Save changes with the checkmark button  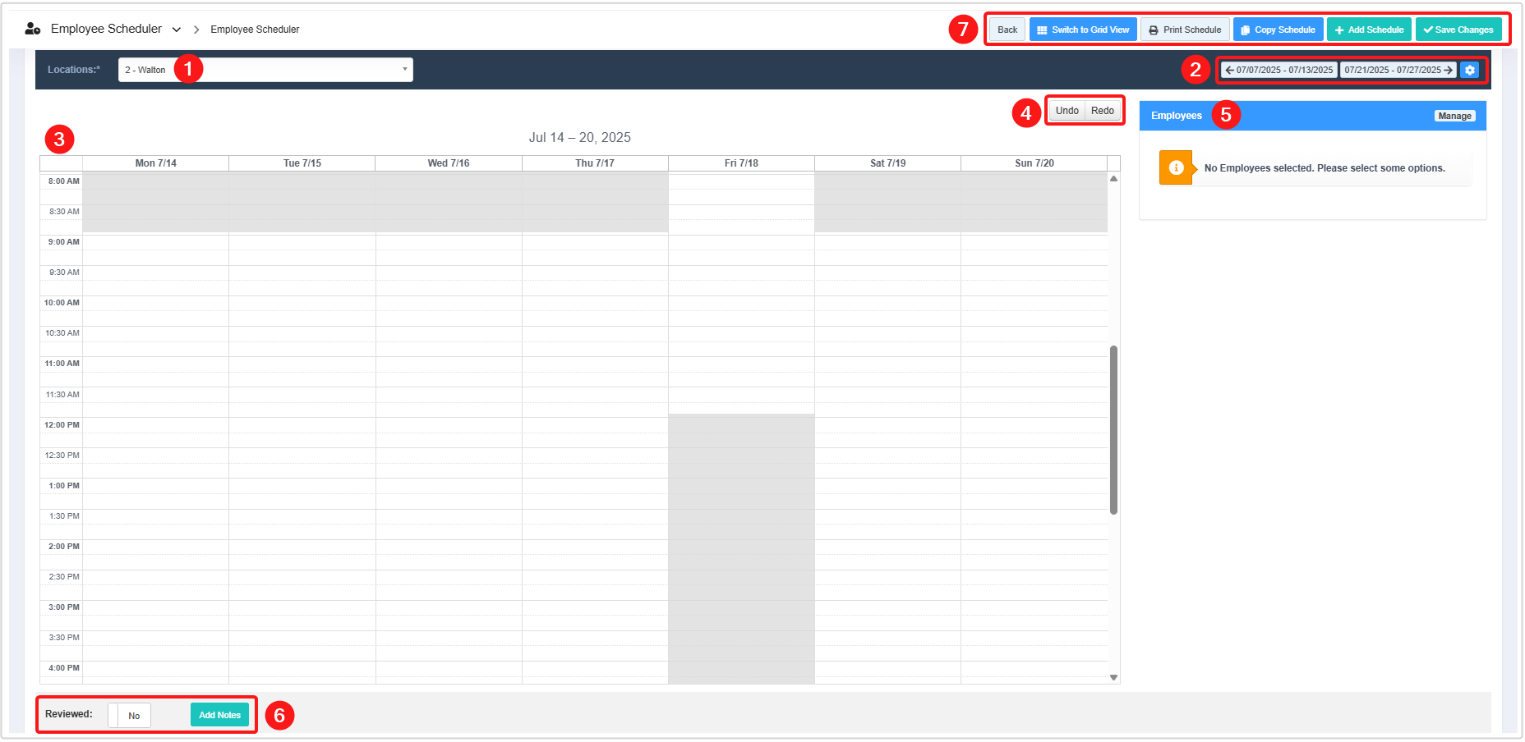pos(1458,30)
